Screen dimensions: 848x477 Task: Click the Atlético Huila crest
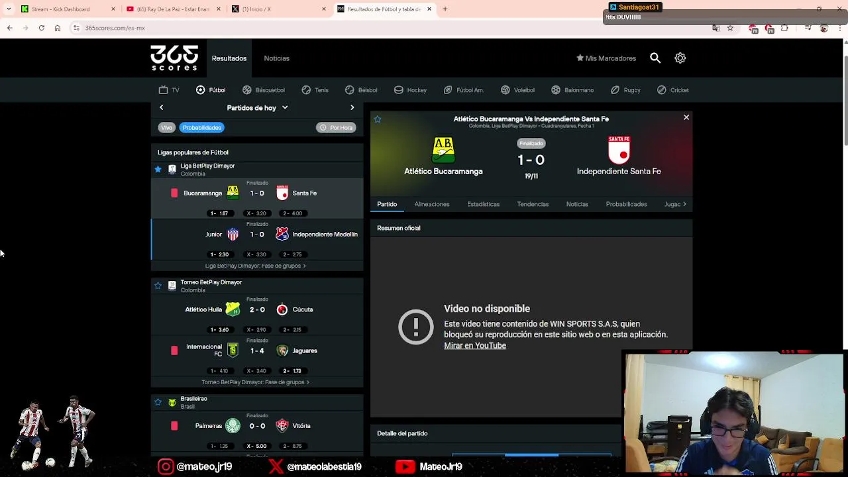(x=233, y=309)
